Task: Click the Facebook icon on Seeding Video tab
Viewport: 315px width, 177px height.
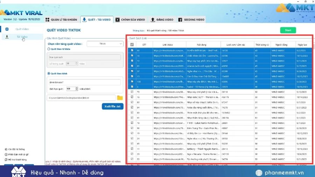Action: (180, 20)
